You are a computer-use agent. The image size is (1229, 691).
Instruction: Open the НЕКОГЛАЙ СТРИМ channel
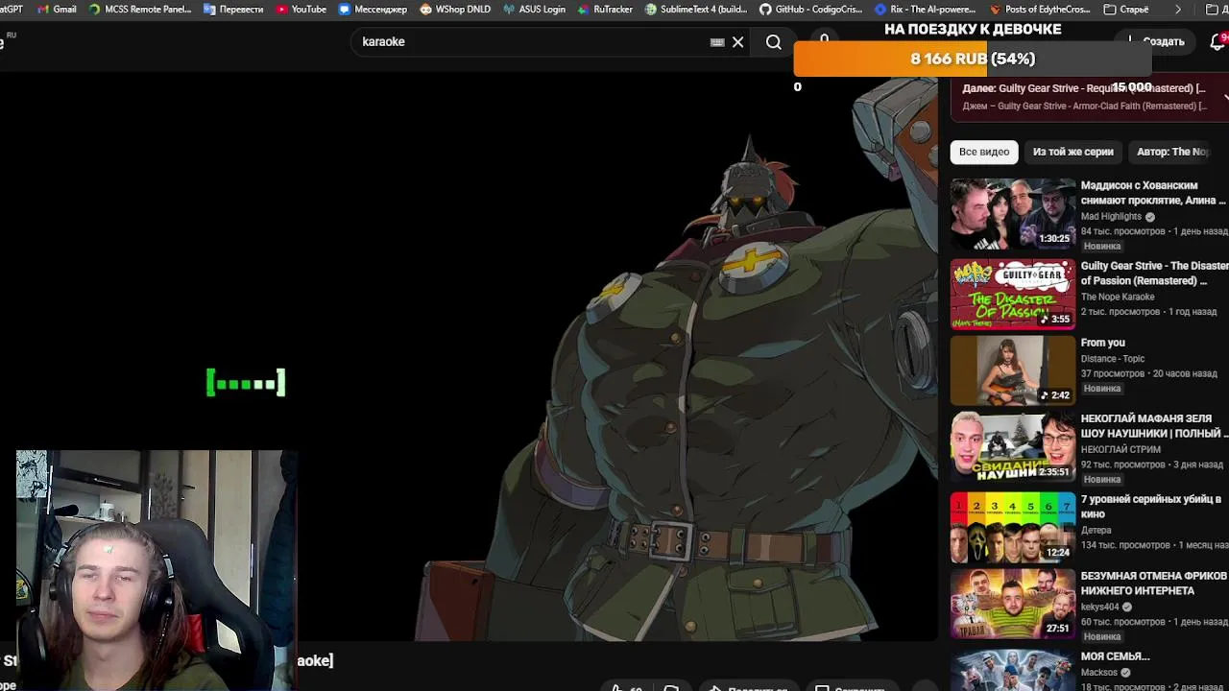click(x=1121, y=450)
